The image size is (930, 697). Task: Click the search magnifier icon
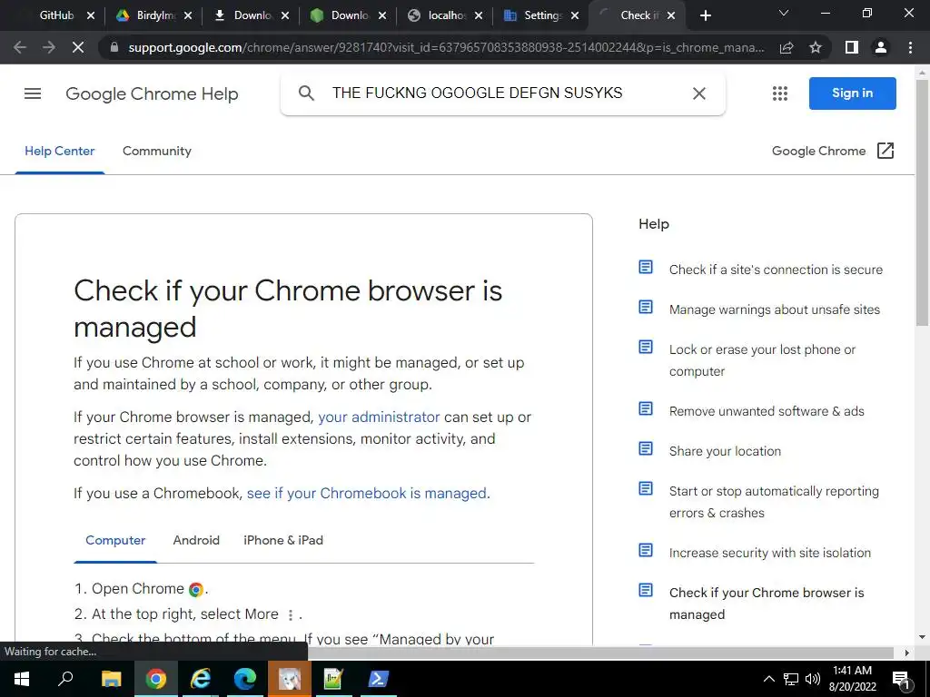(306, 93)
